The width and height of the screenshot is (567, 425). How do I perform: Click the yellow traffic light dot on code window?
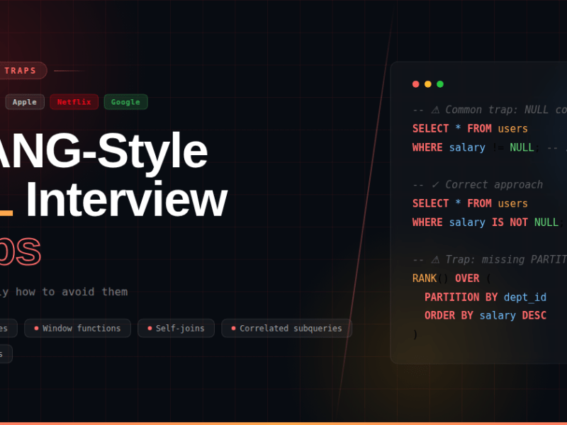point(427,84)
